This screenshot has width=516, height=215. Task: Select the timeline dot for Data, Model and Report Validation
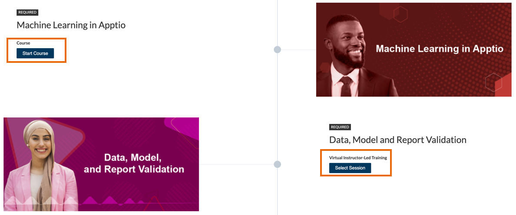tap(277, 164)
